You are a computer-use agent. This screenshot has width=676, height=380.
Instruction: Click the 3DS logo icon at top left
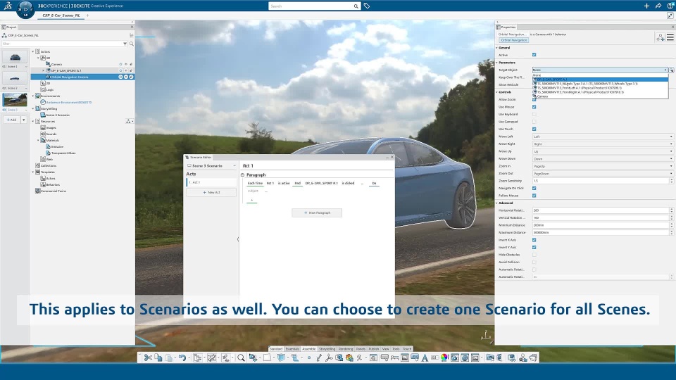(7, 6)
